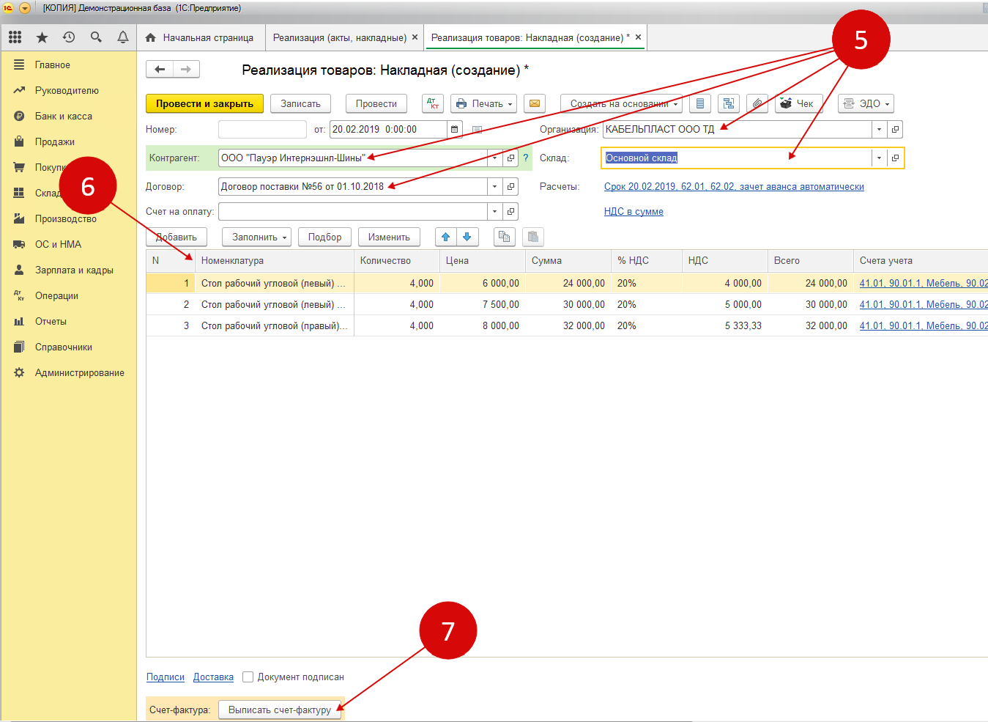Expand the ЭДО dropdown
This screenshot has width=988, height=722.
887,104
